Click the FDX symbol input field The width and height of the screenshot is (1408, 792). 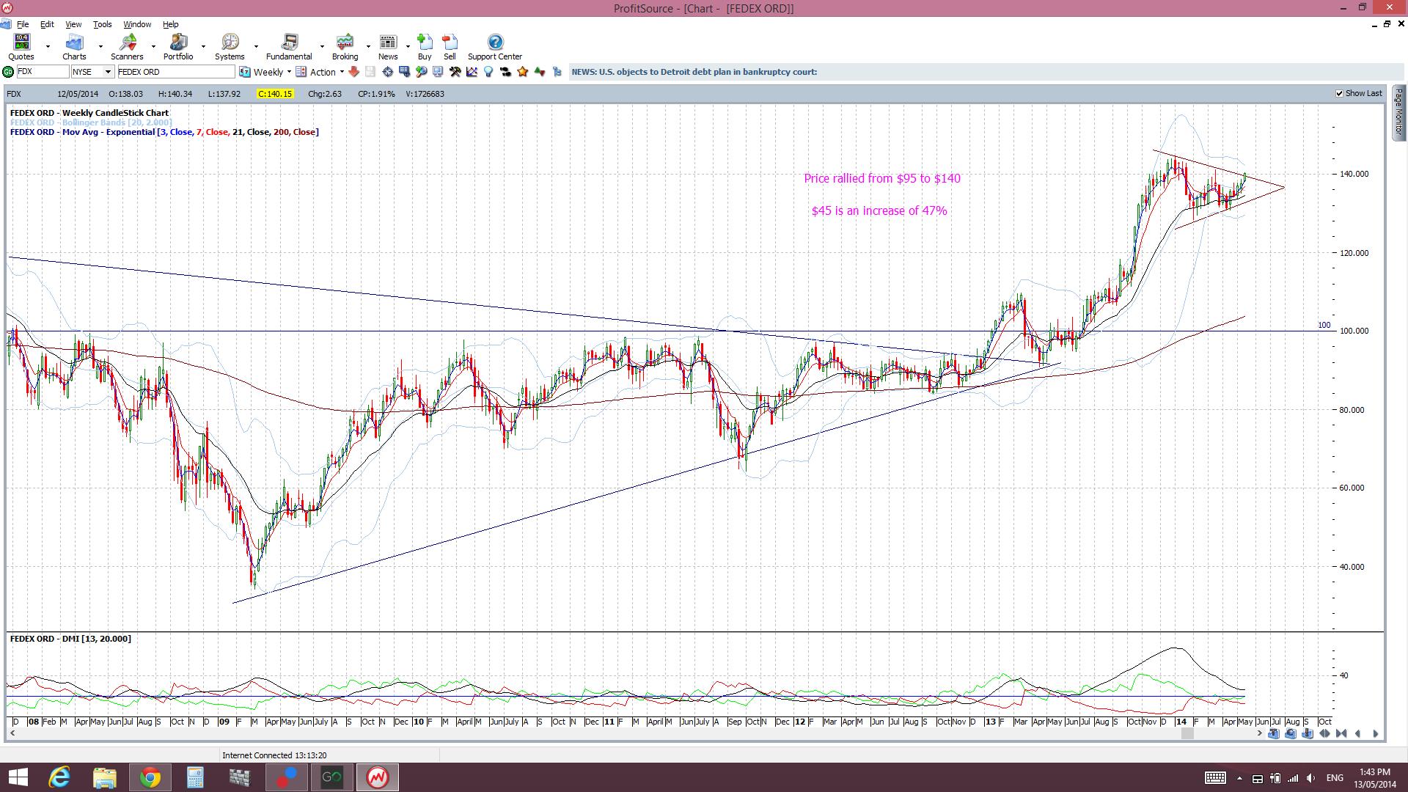point(43,72)
